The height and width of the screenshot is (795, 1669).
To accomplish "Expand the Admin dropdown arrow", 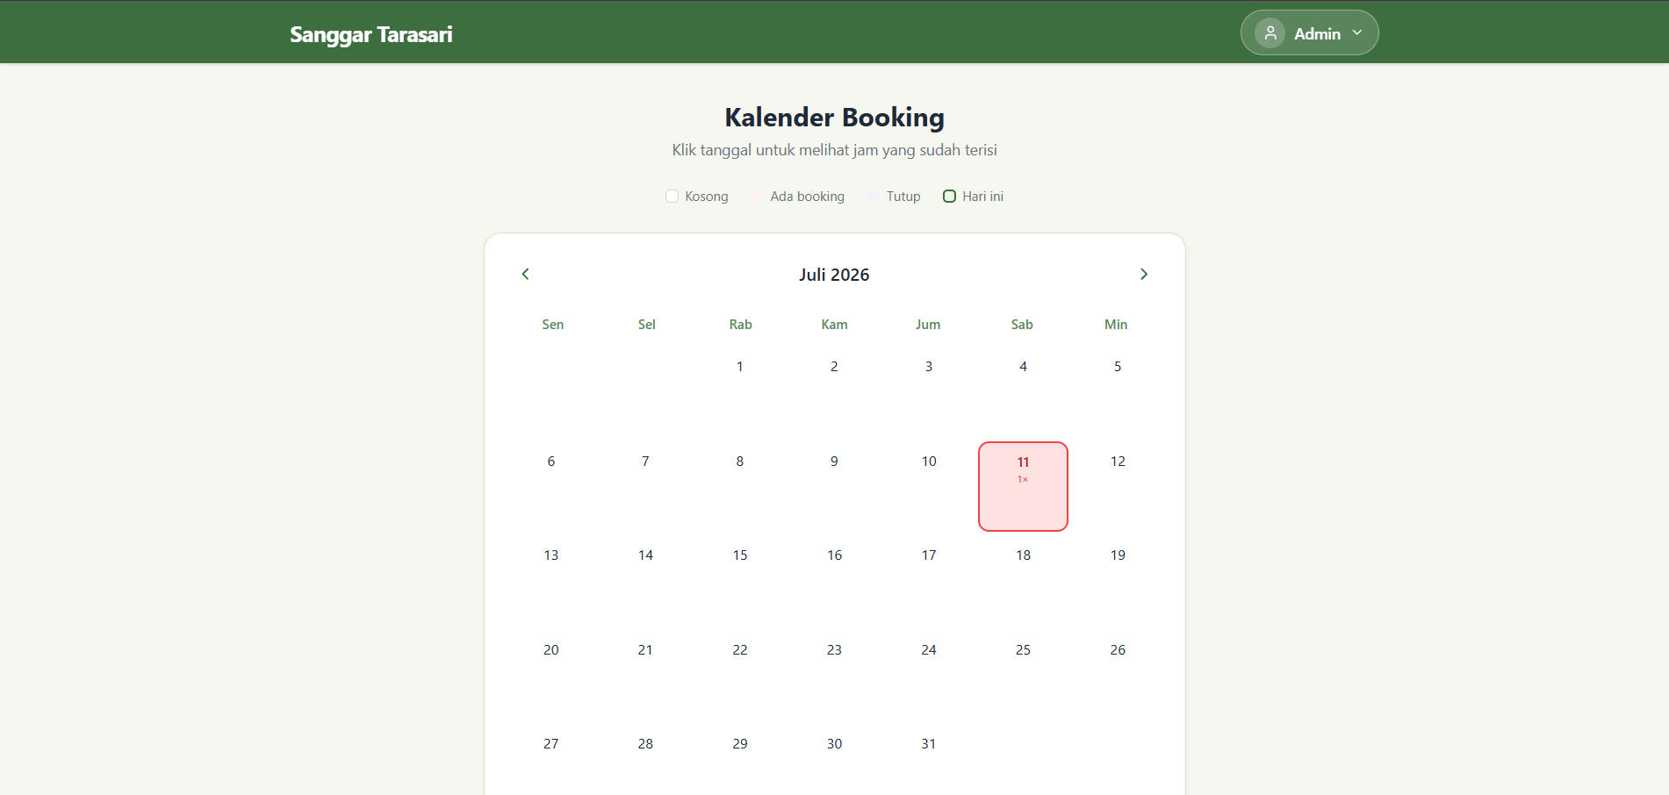I will coord(1357,32).
